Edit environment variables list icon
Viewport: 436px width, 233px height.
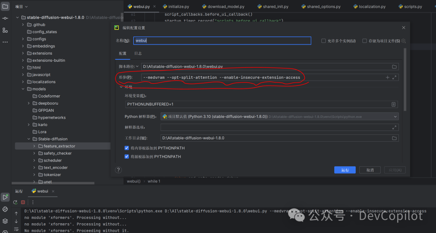point(394,104)
